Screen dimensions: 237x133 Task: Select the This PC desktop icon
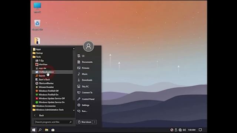pyautogui.click(x=37, y=7)
